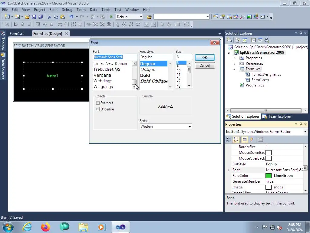Click the Undo arrow icon
Viewport: 310px width, 233px height.
pos(71,17)
